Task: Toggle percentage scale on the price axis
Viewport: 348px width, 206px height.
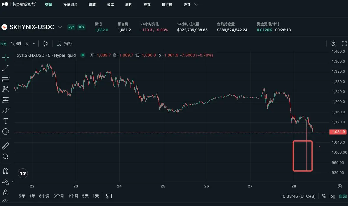Action: tap(324, 196)
